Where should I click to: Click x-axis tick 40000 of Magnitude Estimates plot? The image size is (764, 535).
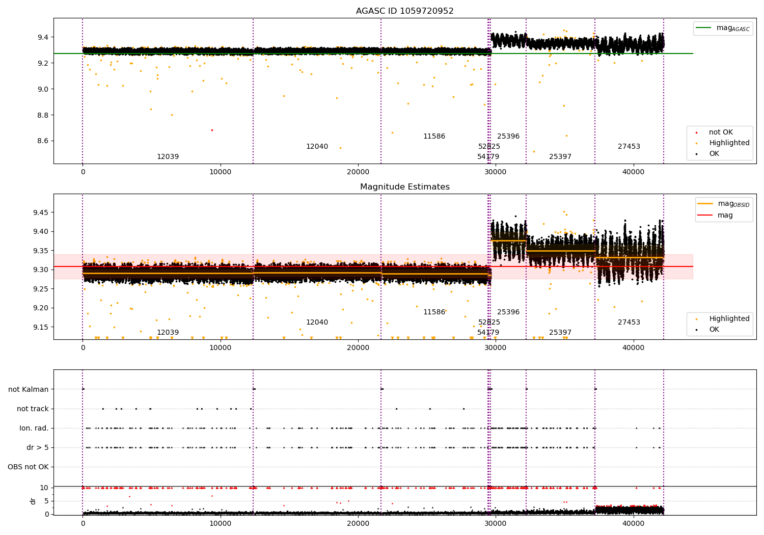pos(633,348)
